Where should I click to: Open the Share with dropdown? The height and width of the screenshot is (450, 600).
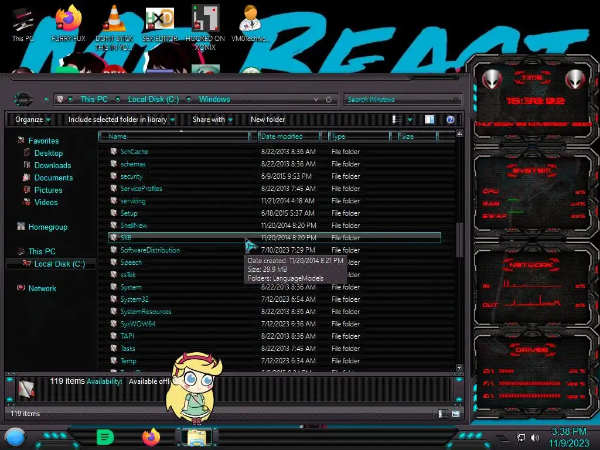(213, 120)
